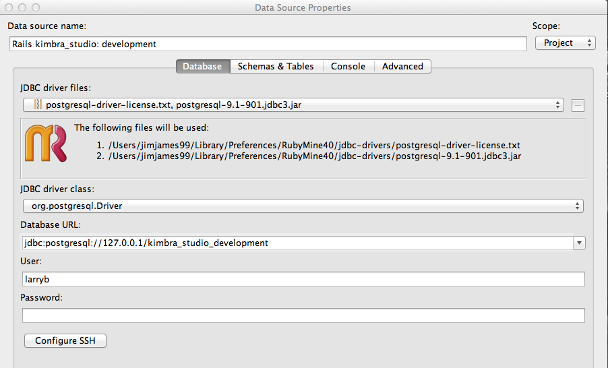The height and width of the screenshot is (368, 608).
Task: Close the Data Source Properties window
Action: point(9,7)
